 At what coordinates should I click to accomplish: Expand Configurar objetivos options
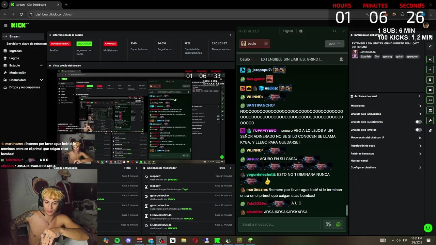[420, 167]
